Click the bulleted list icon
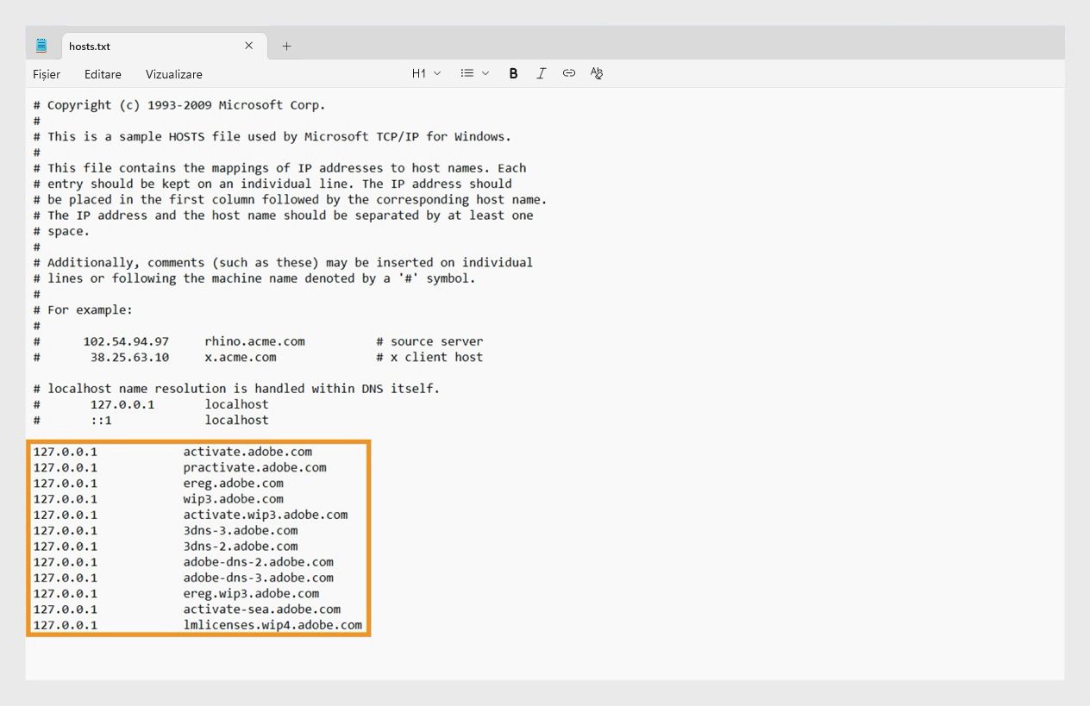 click(467, 73)
